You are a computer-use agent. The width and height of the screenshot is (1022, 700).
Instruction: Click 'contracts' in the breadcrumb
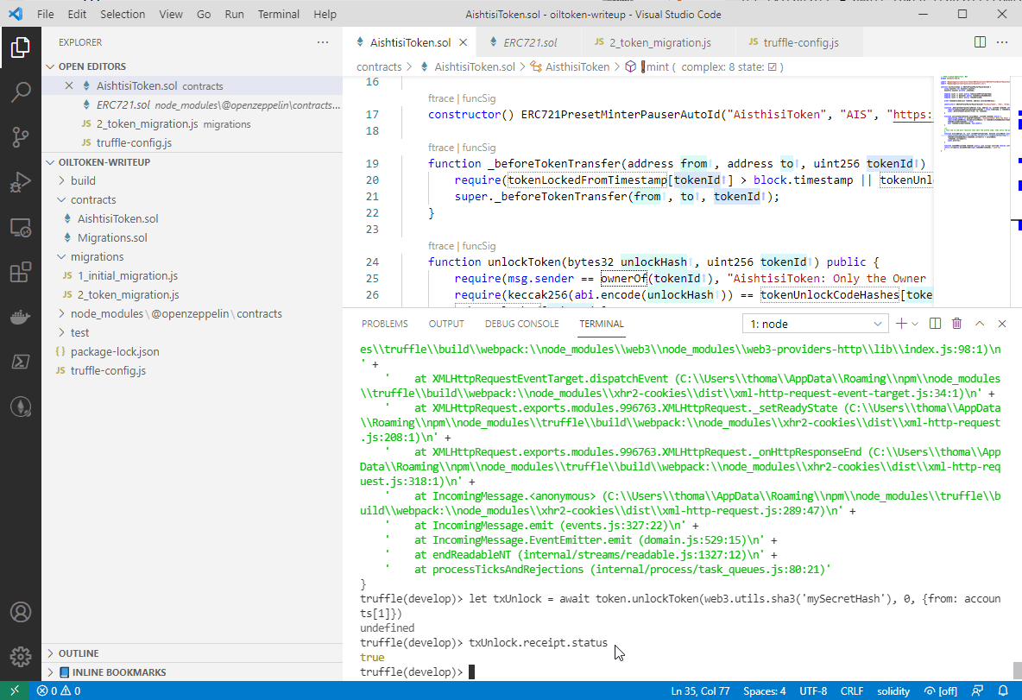(379, 66)
